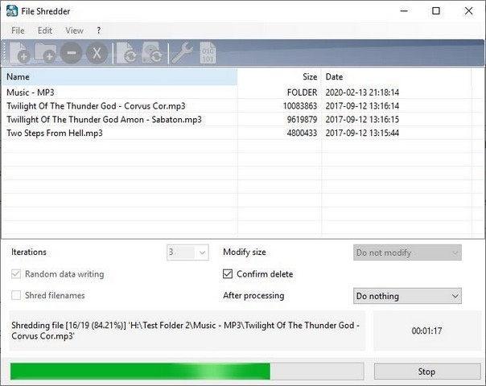This screenshot has width=486, height=386.
Task: Click the Clear list X icon
Action: click(97, 53)
